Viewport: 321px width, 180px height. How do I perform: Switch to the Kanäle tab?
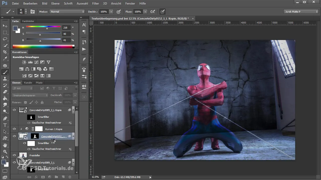(x=28, y=82)
